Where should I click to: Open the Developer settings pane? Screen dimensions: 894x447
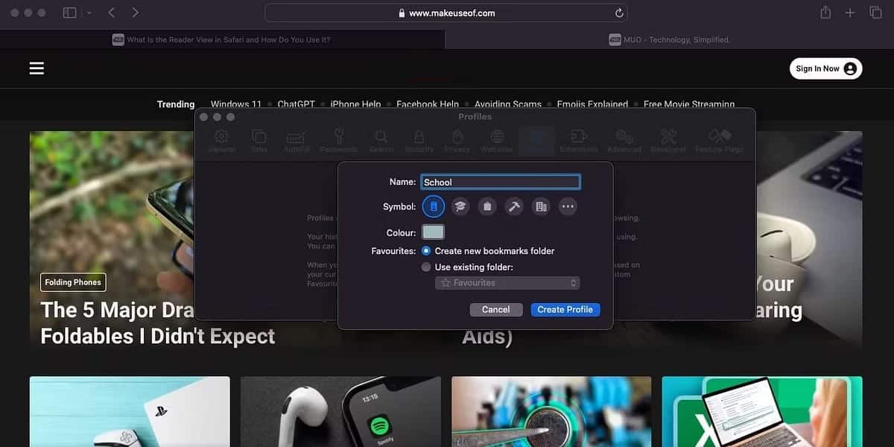[668, 140]
